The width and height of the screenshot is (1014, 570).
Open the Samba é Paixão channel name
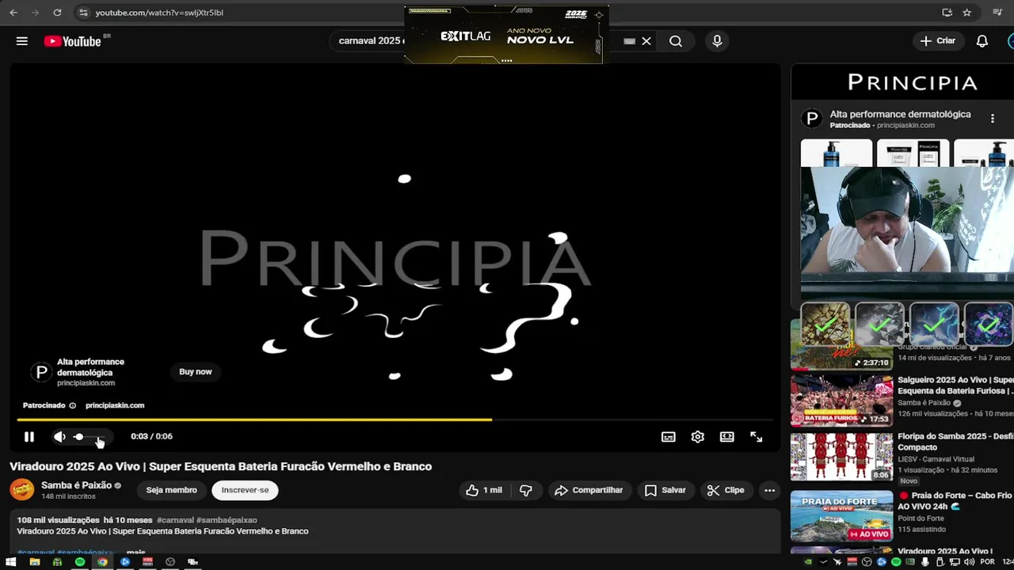[76, 484]
